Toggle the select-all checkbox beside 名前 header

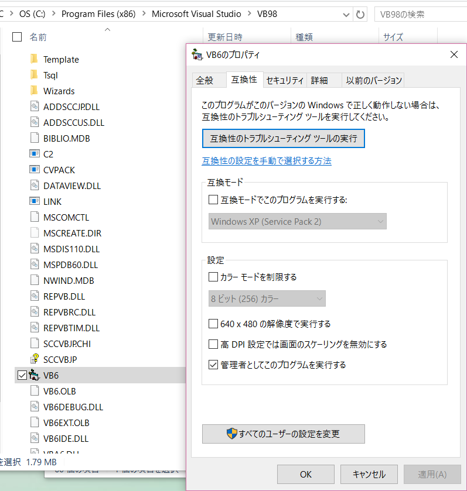tap(17, 37)
